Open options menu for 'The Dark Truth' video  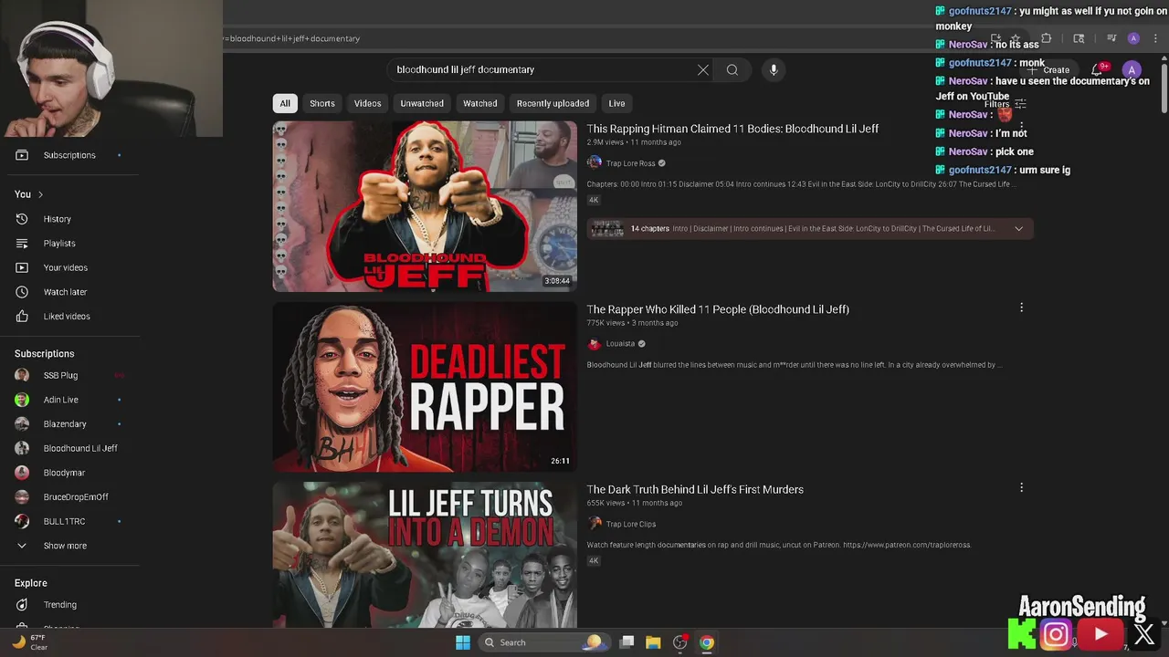[1021, 488]
